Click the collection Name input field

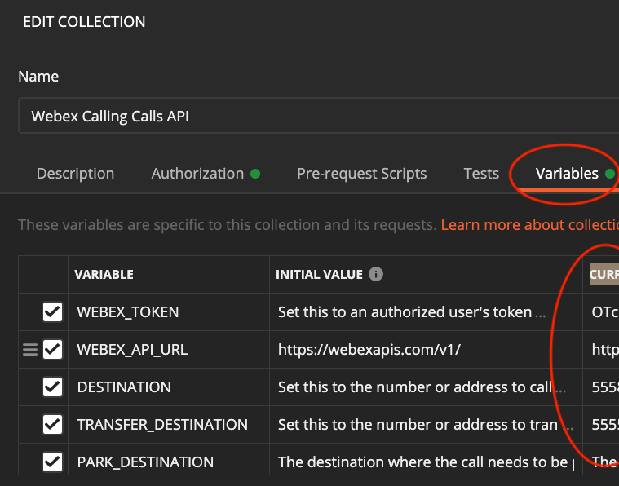tap(319, 116)
